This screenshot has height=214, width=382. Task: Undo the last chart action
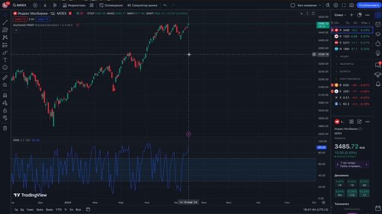click(x=165, y=5)
